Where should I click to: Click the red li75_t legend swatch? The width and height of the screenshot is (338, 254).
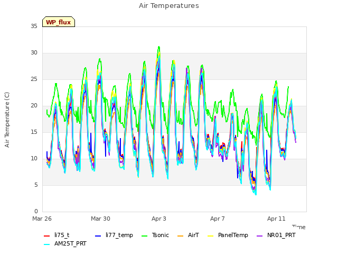47,236
